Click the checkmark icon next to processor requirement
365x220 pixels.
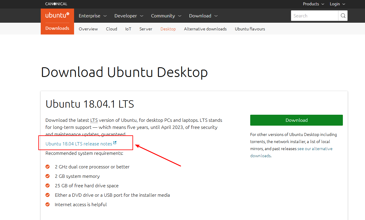pos(48,167)
